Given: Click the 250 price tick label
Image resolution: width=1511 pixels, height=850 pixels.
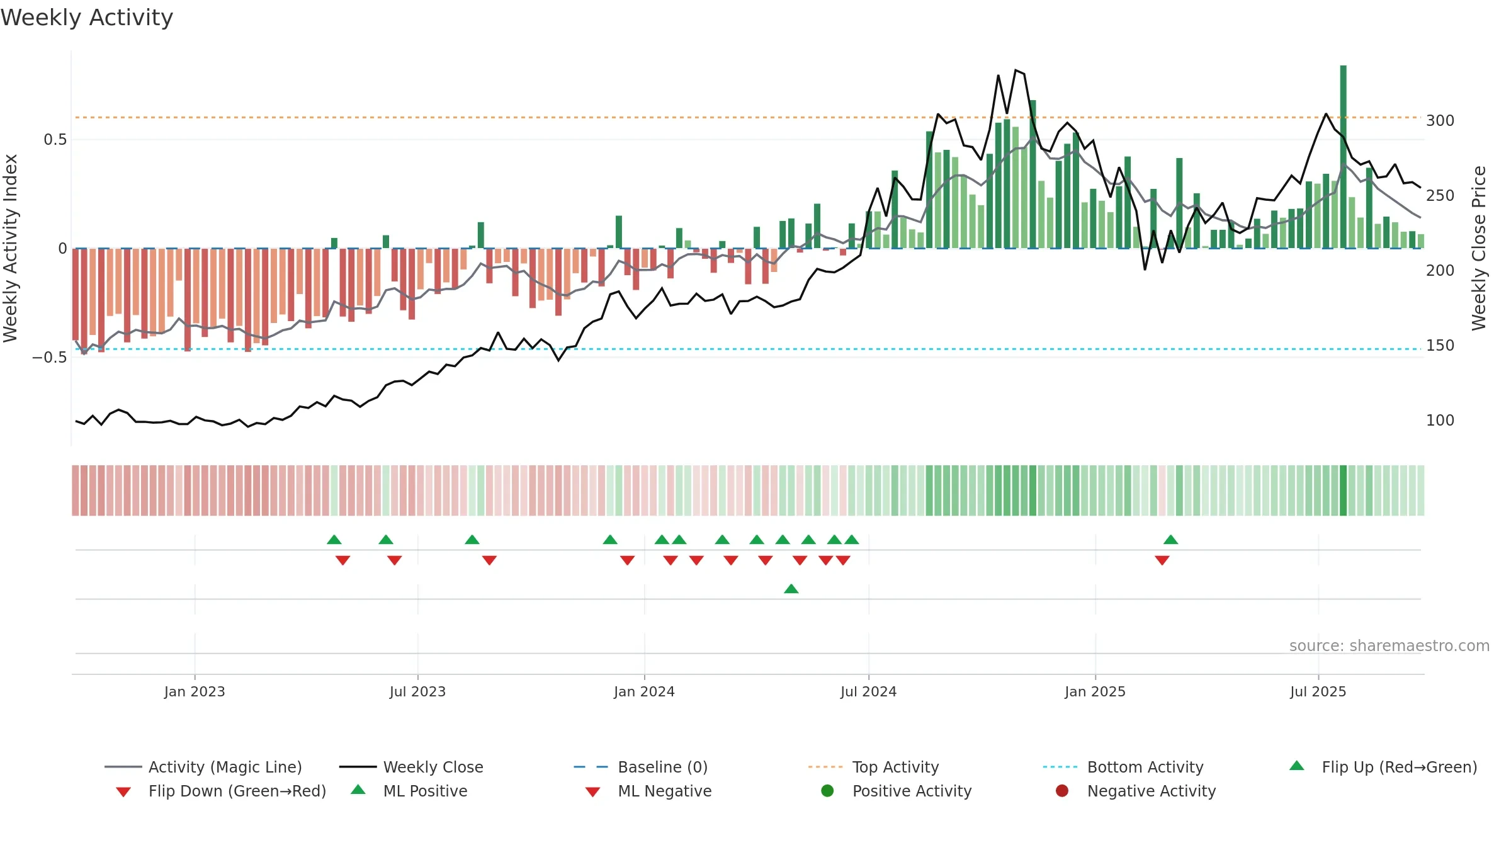Looking at the screenshot, I should pyautogui.click(x=1440, y=195).
